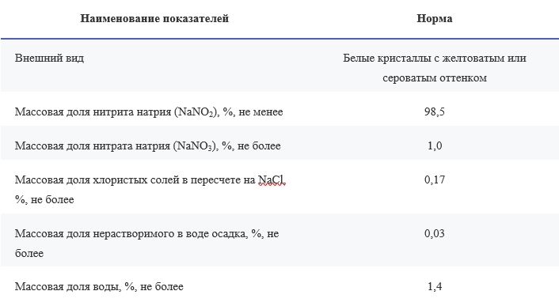The image size is (559, 306).
Task: Select the sodium nitrate NaNO3 row label
Action: (147, 145)
